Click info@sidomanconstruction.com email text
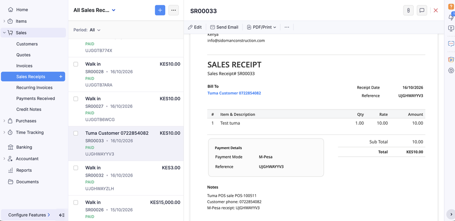The height and width of the screenshot is (221, 455). [236, 40]
